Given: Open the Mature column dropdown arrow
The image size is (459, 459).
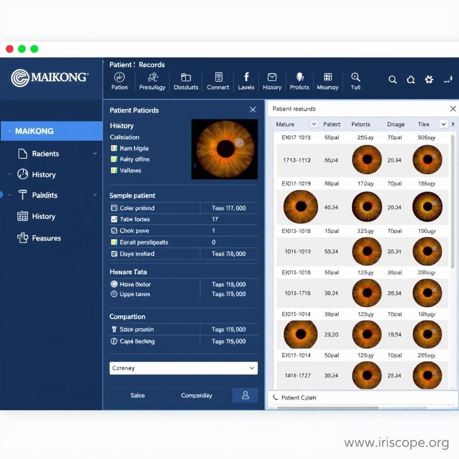Looking at the screenshot, I should [314, 124].
